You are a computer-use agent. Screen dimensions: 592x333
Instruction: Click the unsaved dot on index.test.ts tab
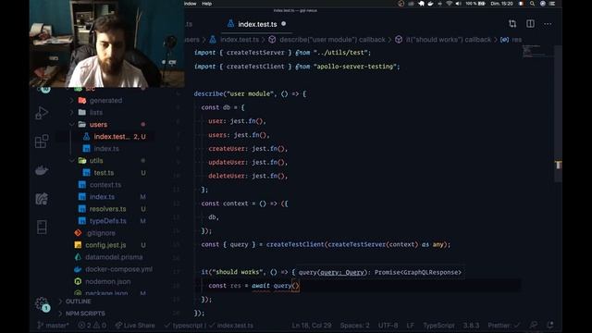point(284,24)
